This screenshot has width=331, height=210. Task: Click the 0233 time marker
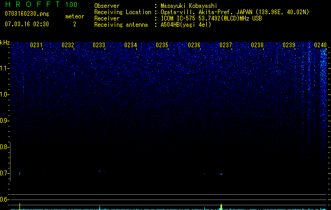[99, 45]
